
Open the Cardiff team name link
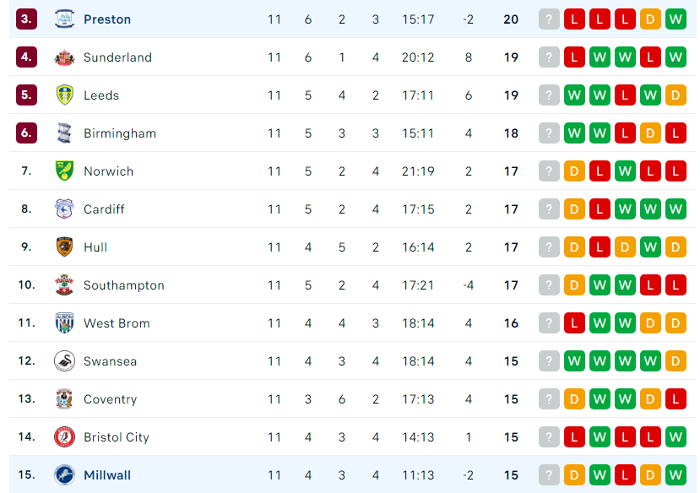pyautogui.click(x=104, y=209)
